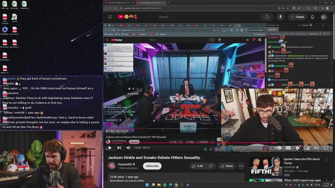
Task: Open the taskbar clock and date
Action: click(x=326, y=185)
